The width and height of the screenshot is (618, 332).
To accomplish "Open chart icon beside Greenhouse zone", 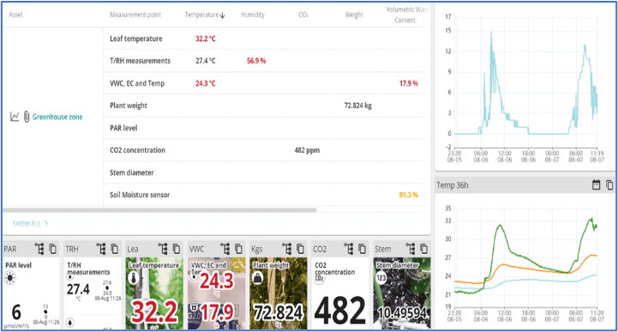I will (x=15, y=117).
